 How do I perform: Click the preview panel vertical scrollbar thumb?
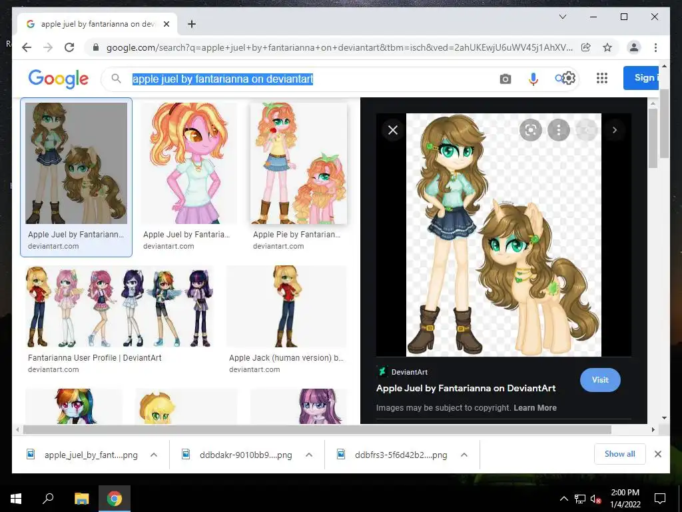point(653,138)
